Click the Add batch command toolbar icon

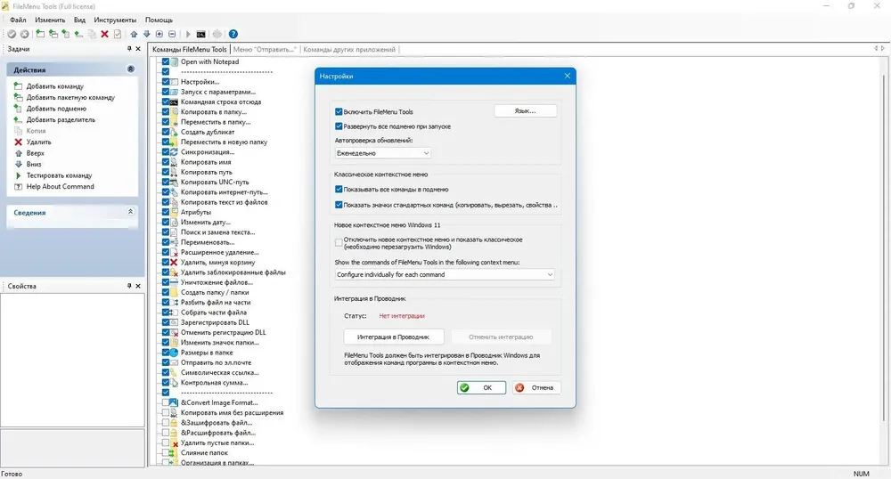pyautogui.click(x=53, y=34)
